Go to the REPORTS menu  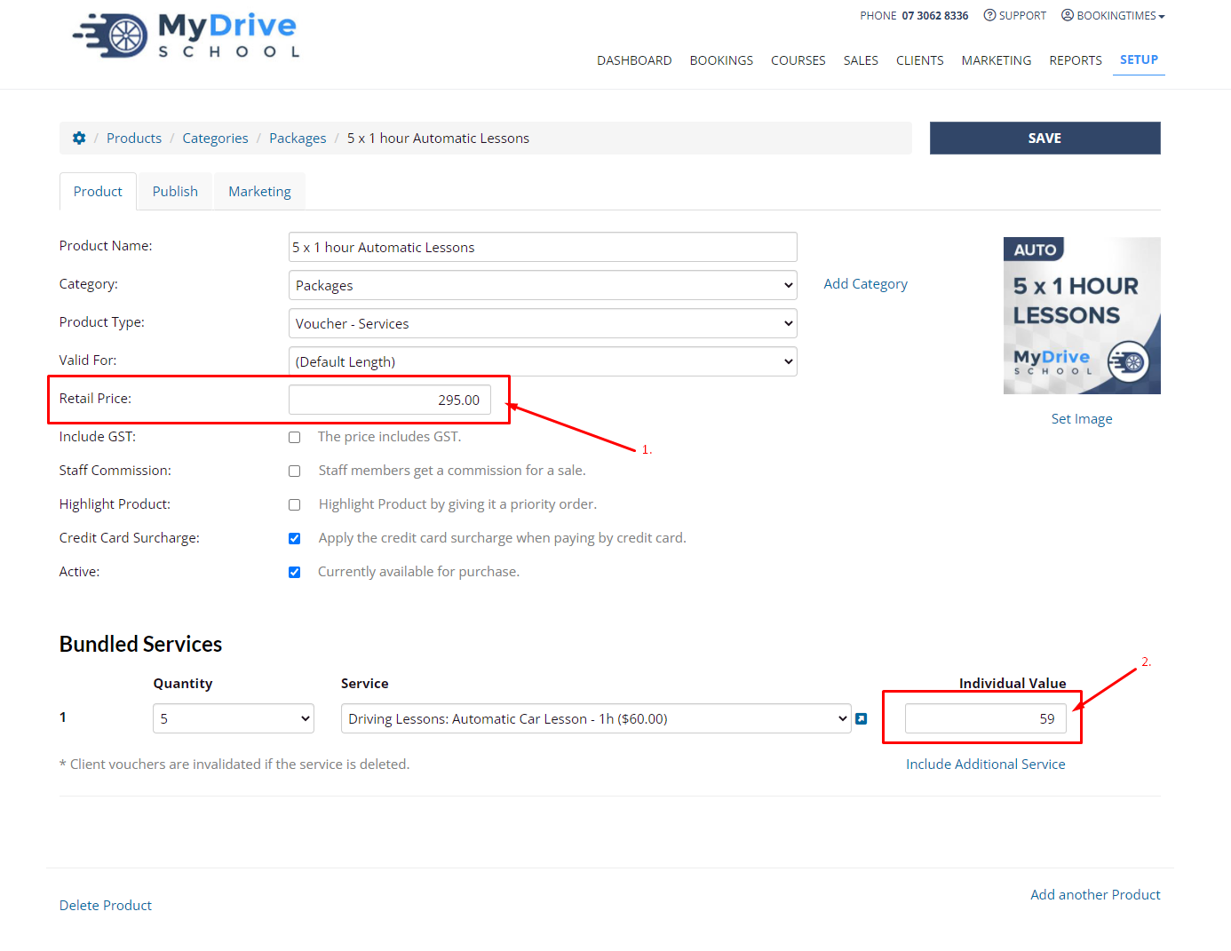1075,60
